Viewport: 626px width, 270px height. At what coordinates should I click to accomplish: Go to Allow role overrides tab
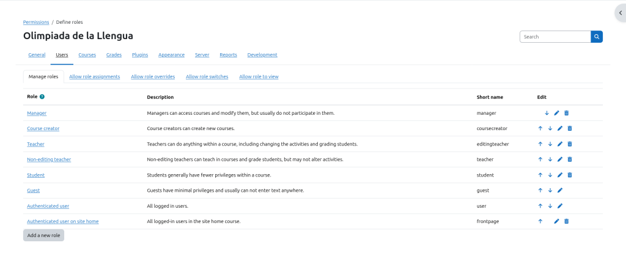coord(153,77)
